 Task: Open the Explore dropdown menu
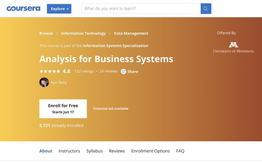pos(59,9)
